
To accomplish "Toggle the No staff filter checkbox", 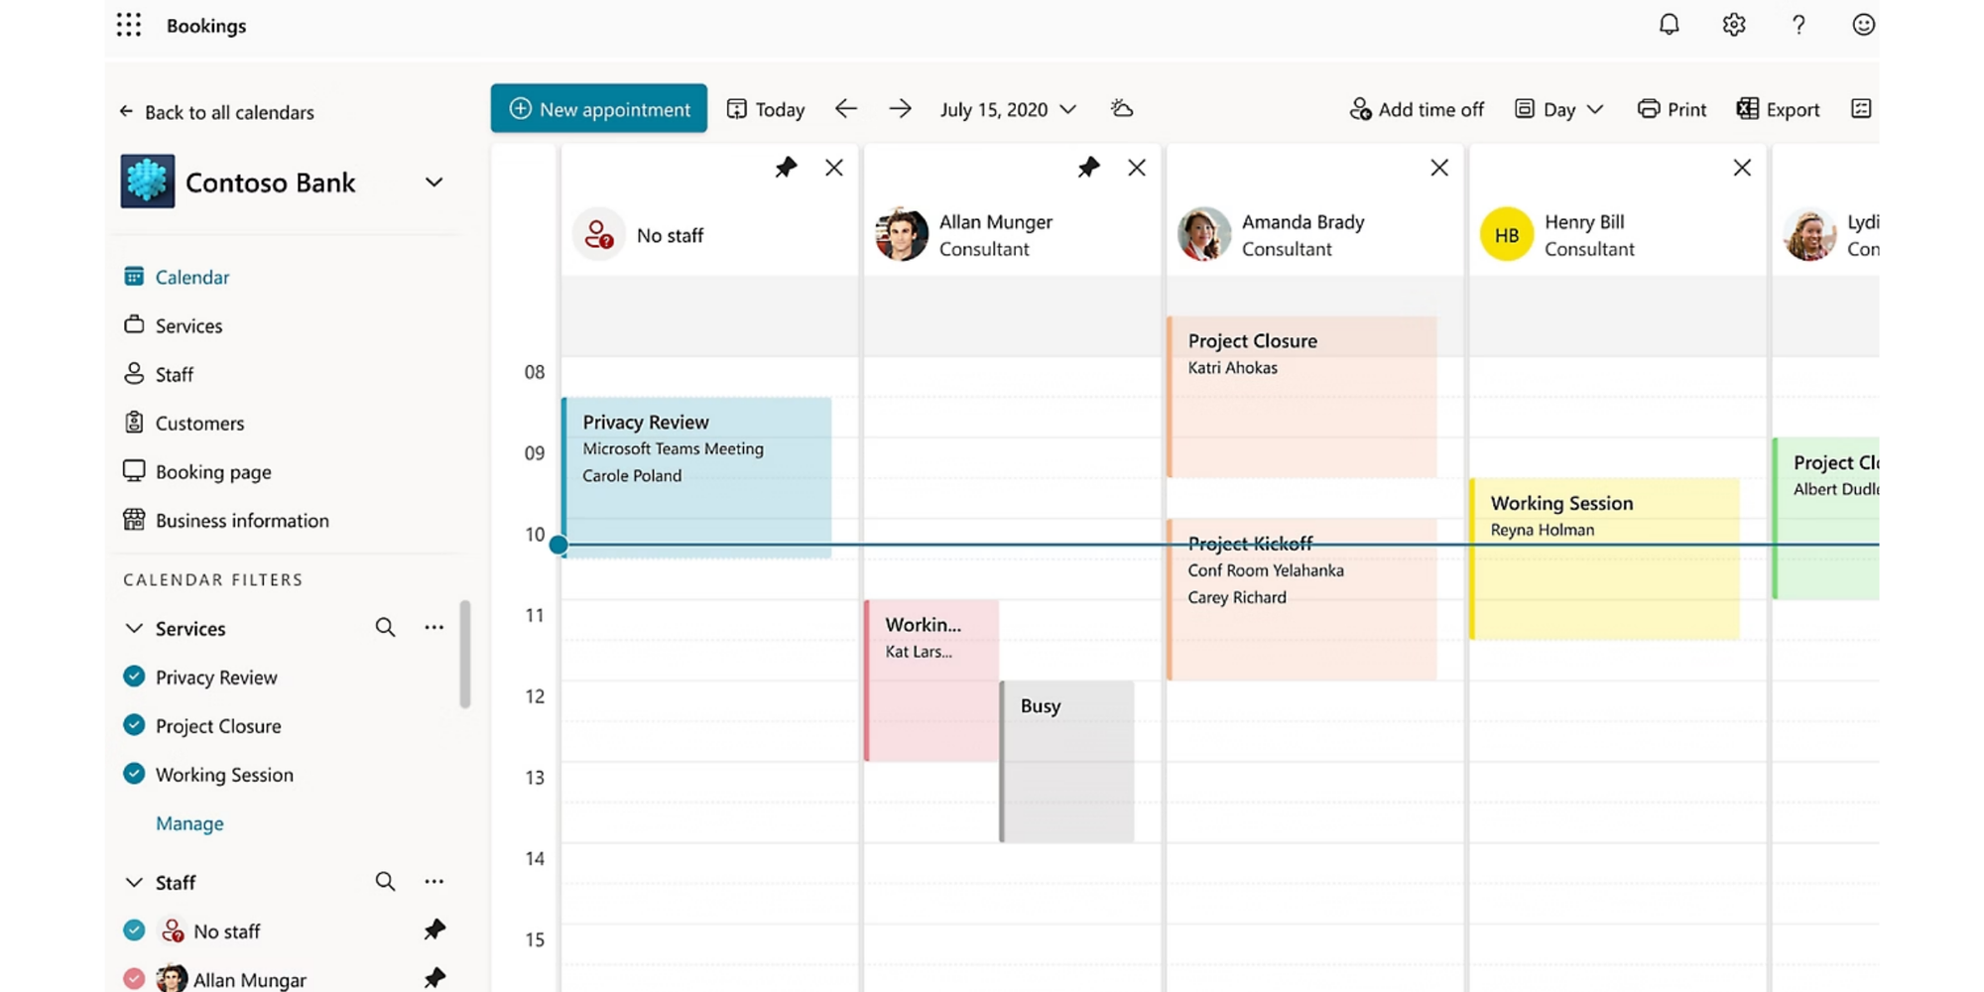I will click(134, 930).
